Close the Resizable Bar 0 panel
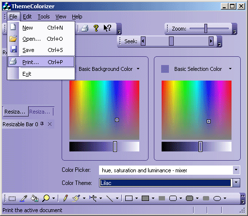The height and width of the screenshot is (216, 248). click(x=50, y=124)
